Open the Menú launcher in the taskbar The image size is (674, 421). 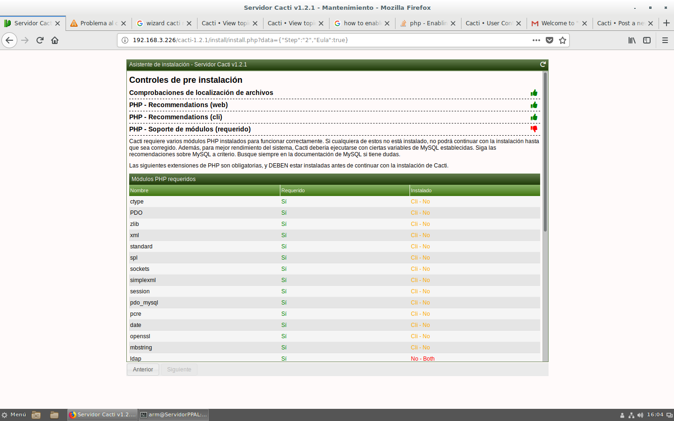point(14,415)
